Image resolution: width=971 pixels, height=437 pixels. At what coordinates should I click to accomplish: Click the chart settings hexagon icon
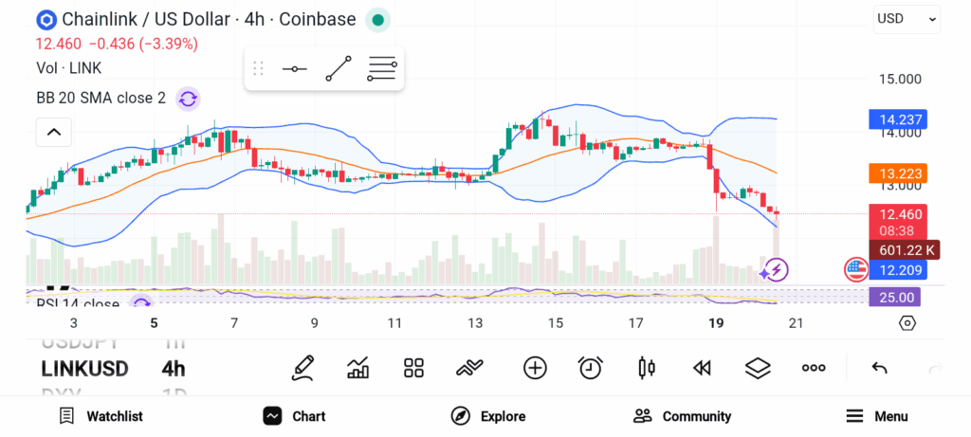tap(907, 323)
